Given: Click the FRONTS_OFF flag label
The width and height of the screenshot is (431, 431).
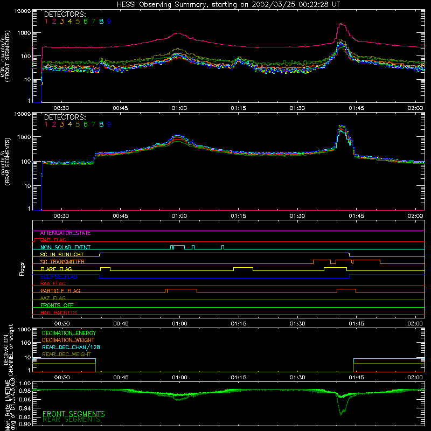Looking at the screenshot, I should [57, 305].
